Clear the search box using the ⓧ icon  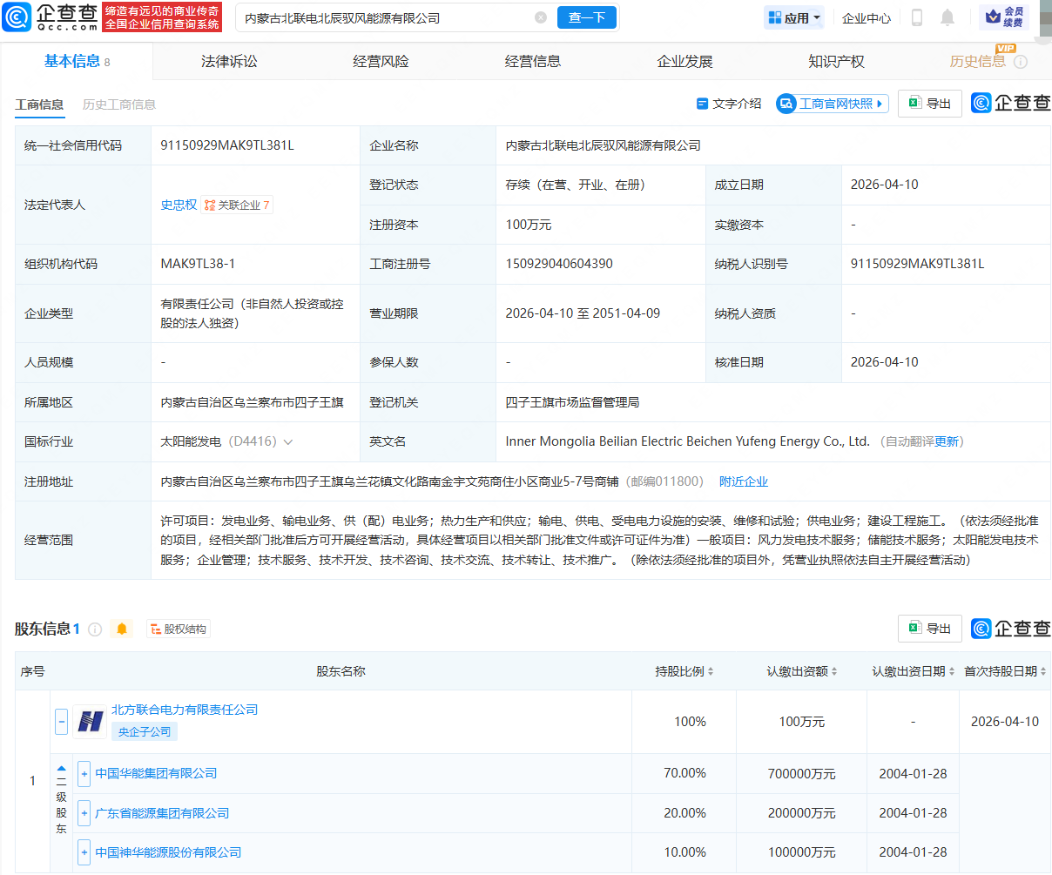(541, 17)
